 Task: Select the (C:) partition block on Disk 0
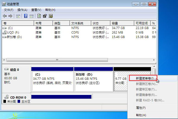(x=52, y=79)
